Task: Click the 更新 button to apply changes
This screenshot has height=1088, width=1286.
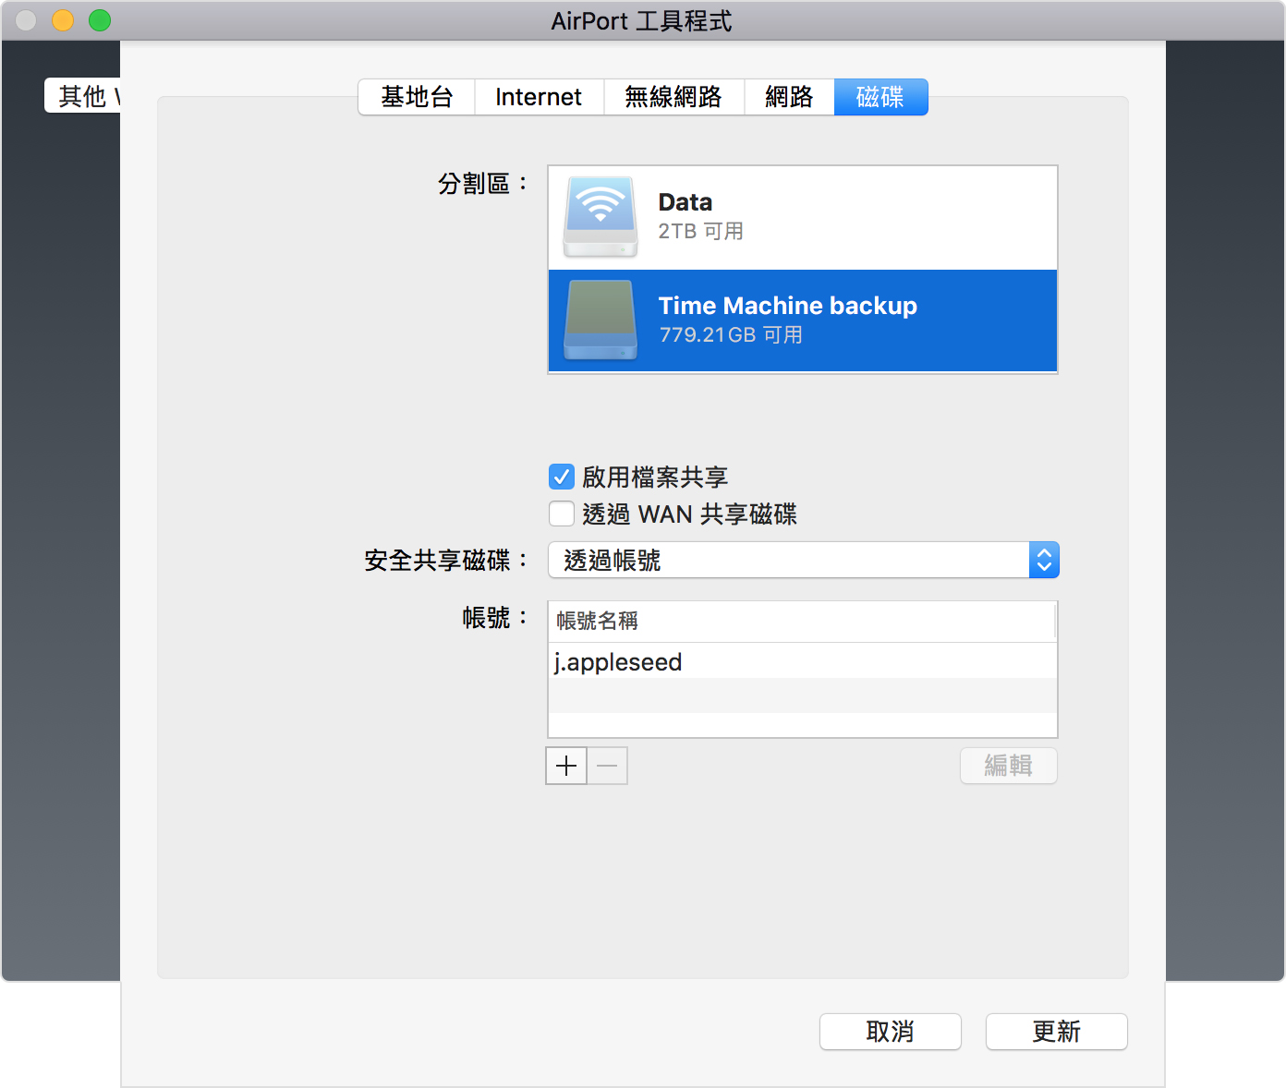Action: coord(1057,1032)
